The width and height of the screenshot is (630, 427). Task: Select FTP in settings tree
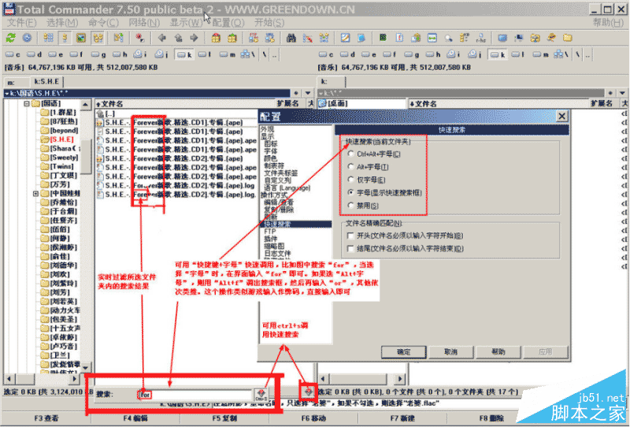coord(270,231)
